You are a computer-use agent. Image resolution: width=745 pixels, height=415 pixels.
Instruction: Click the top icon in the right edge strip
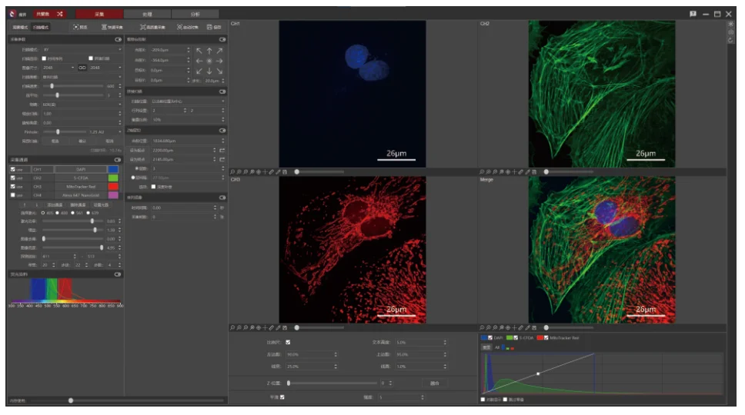click(730, 24)
